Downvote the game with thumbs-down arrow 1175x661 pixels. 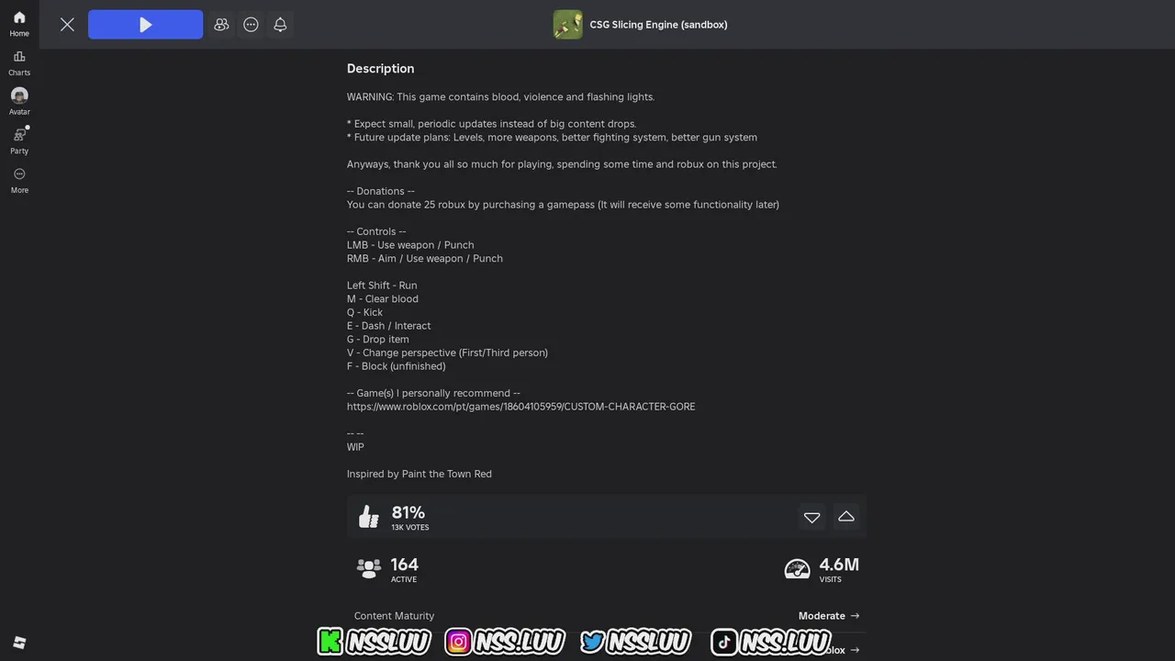(811, 517)
